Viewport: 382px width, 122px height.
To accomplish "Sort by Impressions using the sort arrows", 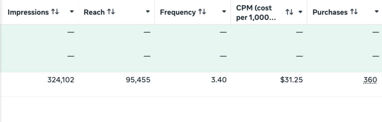I will coord(55,12).
